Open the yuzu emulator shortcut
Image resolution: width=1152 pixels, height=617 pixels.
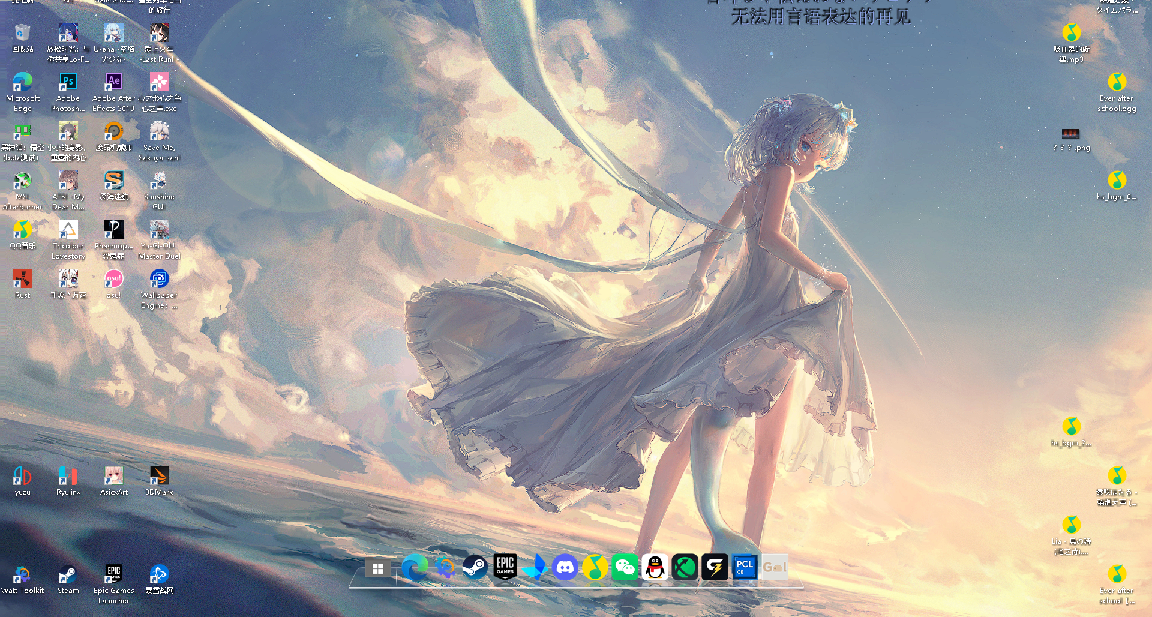point(22,477)
